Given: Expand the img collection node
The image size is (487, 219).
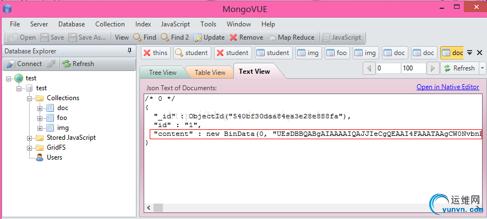Looking at the screenshot, I should (x=40, y=128).
